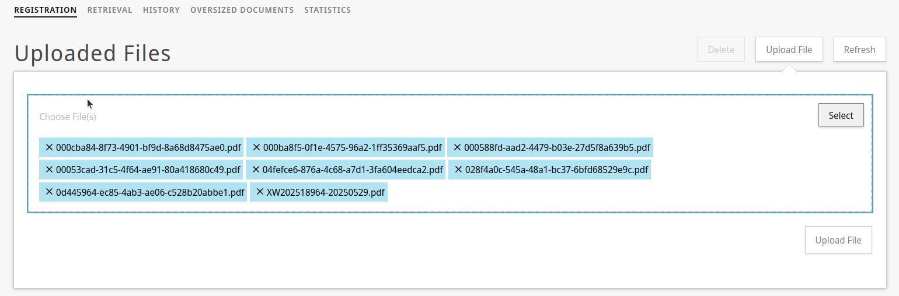Remove file 028f4a0c-545a-48a1 from the list
The image size is (899, 296).
tap(458, 170)
